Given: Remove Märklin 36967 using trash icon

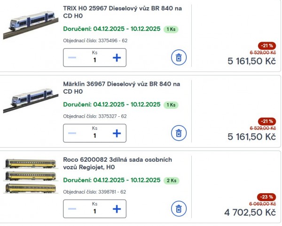Looking at the screenshot, I should 179,133.
